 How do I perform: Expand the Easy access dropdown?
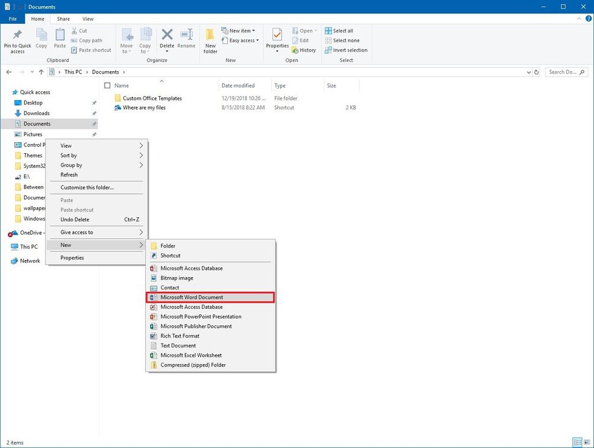coord(241,40)
